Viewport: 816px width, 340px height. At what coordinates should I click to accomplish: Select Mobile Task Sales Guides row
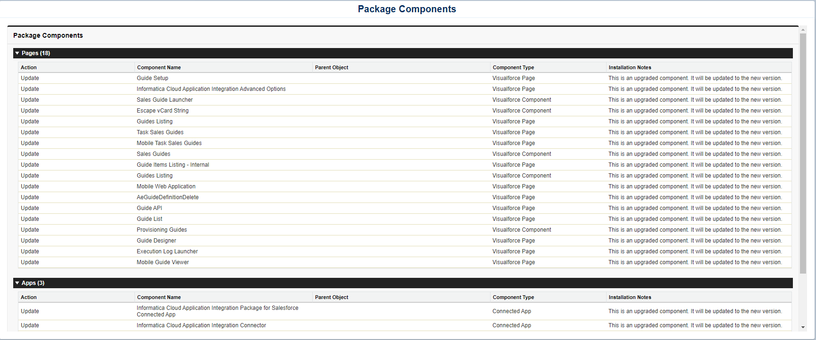click(405, 143)
